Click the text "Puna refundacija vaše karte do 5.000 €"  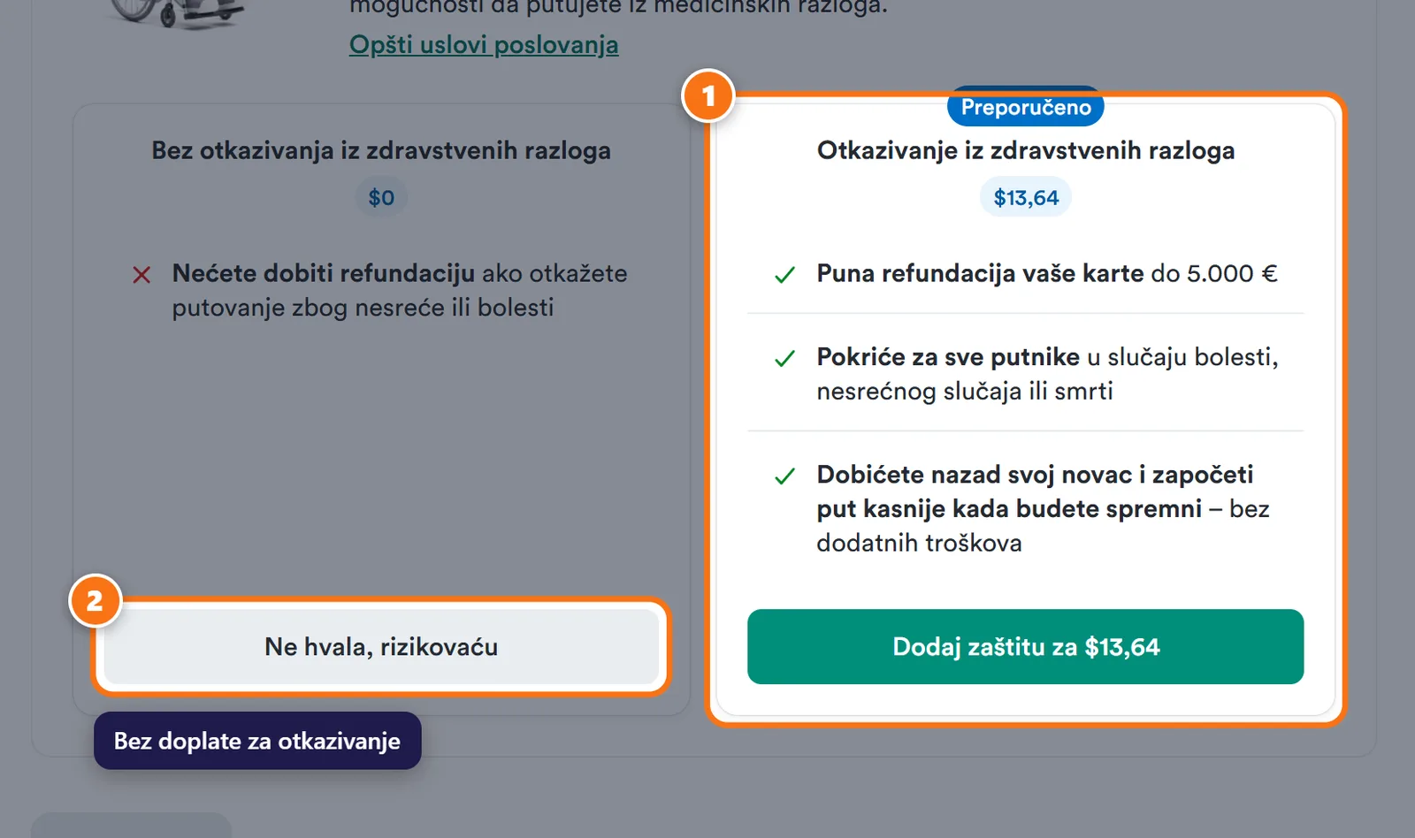pos(1047,273)
